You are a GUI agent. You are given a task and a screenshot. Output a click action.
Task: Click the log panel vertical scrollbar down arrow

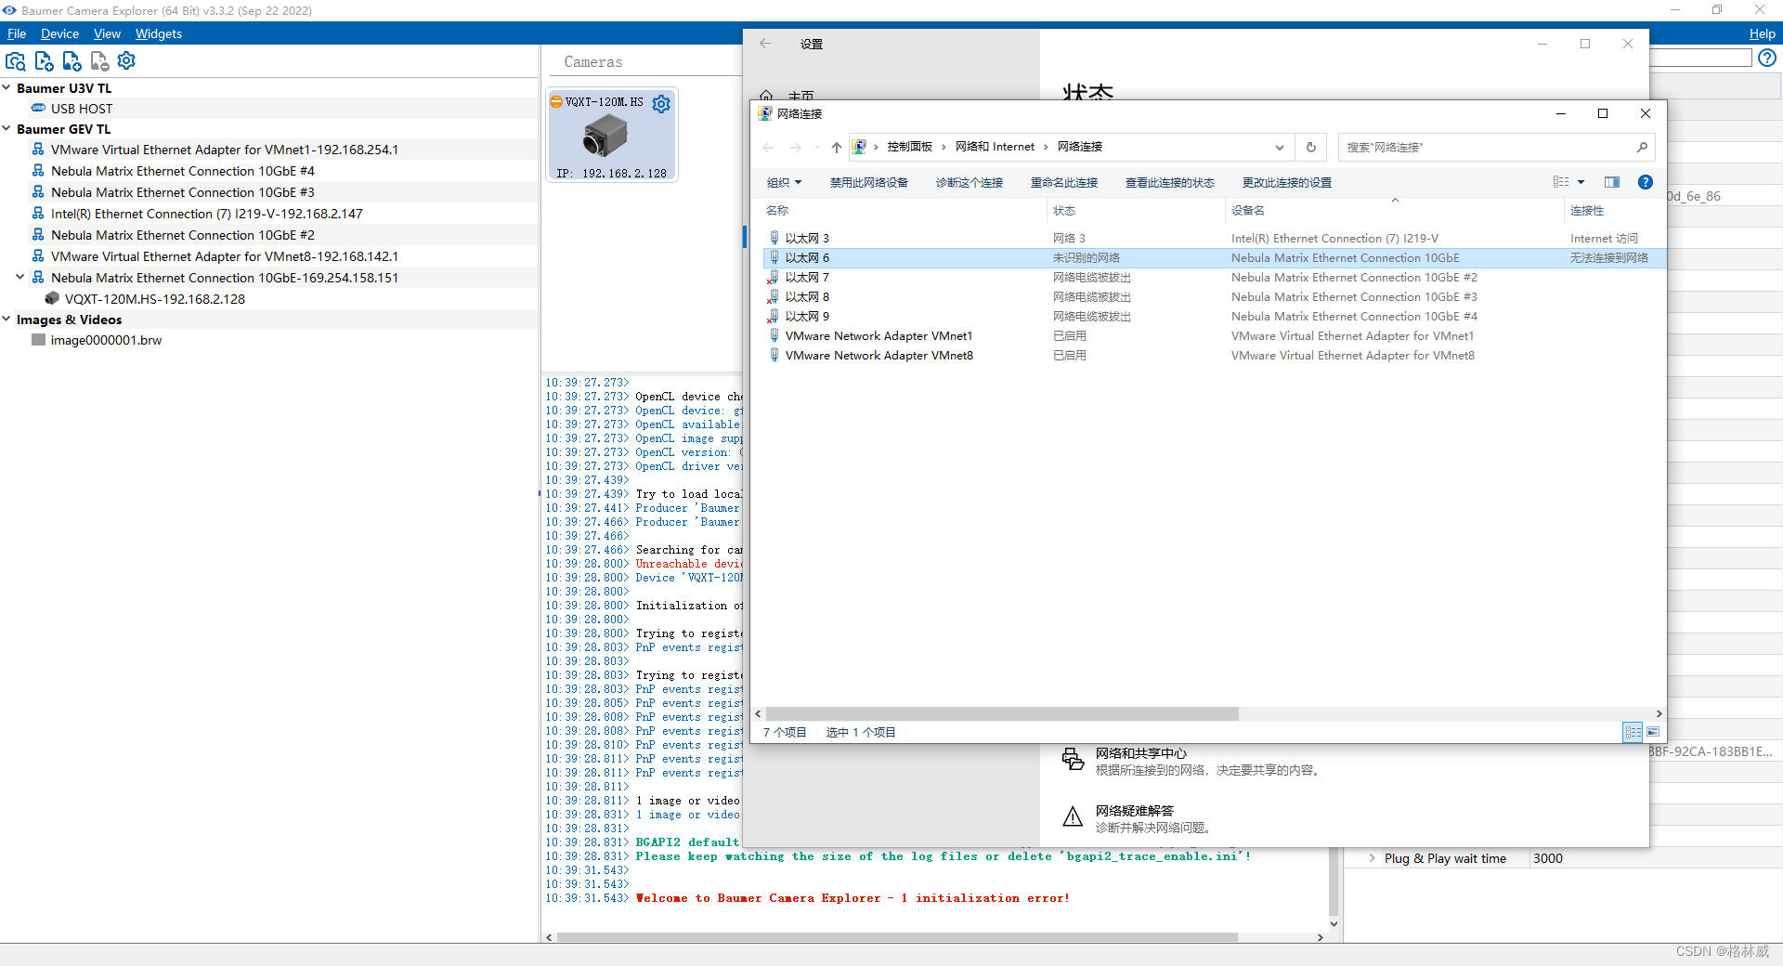pyautogui.click(x=1334, y=923)
